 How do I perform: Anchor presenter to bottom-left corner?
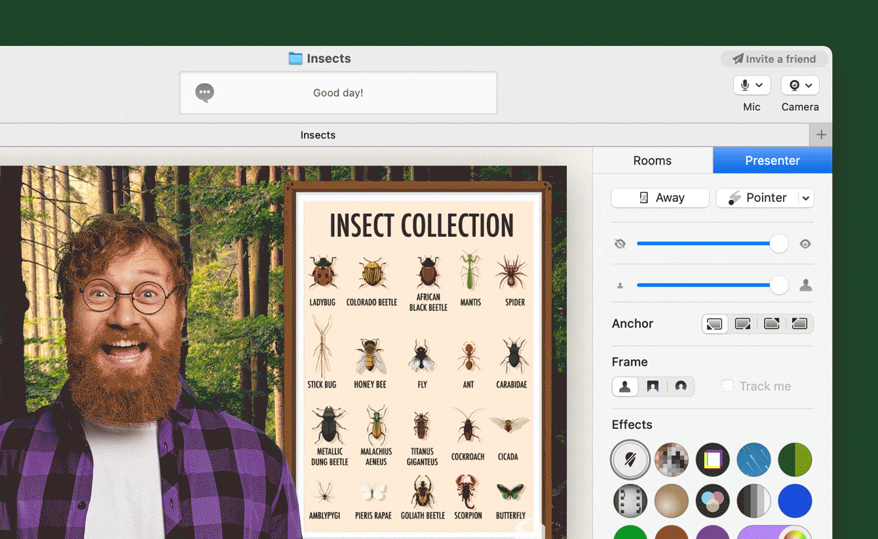click(715, 324)
